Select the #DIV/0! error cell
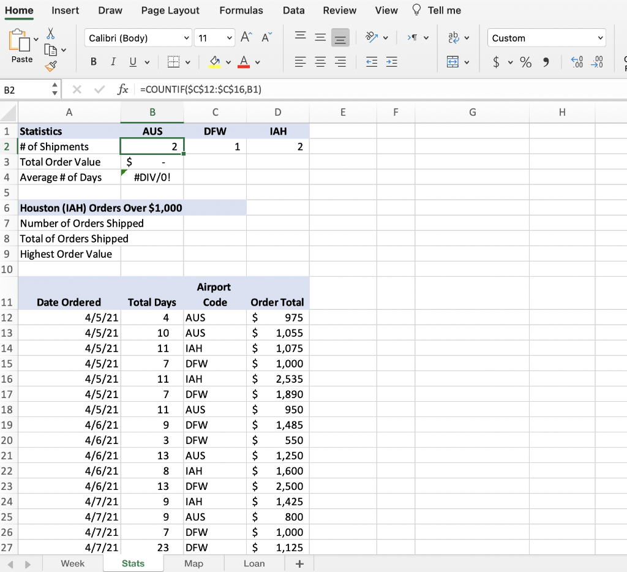Image resolution: width=627 pixels, height=572 pixels. point(152,177)
